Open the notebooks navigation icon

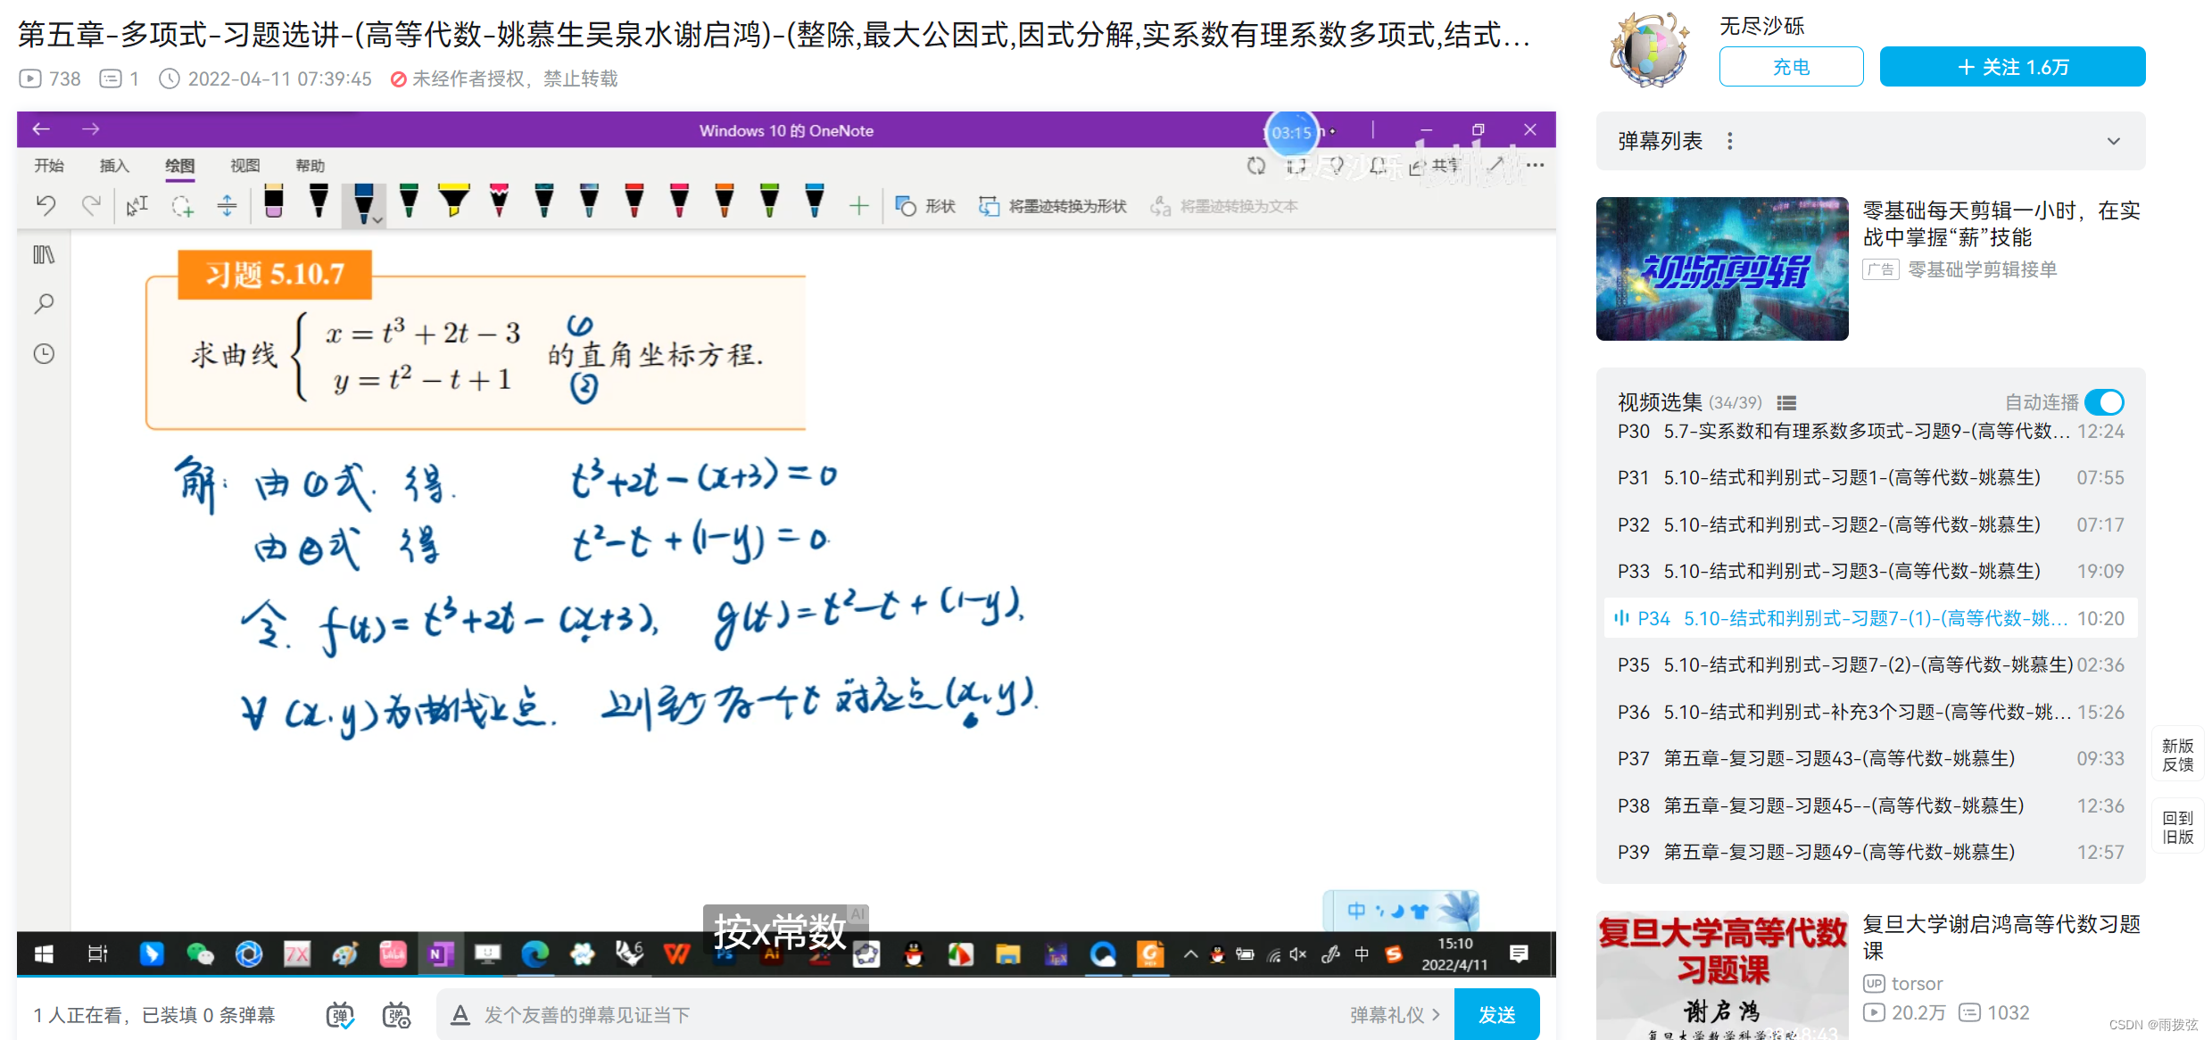[44, 255]
